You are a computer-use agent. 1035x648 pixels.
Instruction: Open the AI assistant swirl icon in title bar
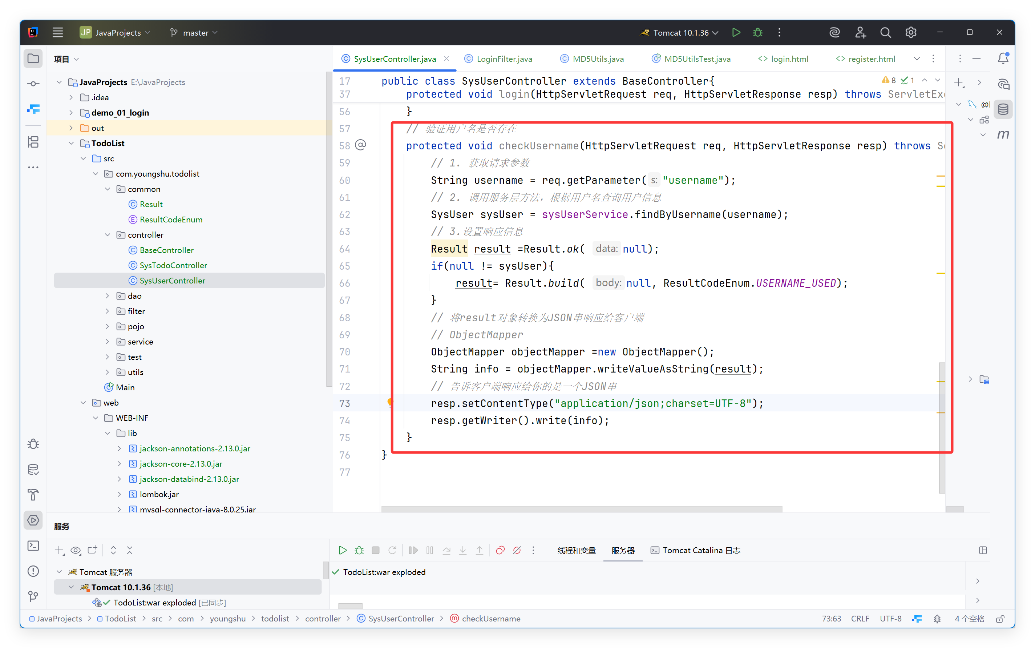point(834,33)
